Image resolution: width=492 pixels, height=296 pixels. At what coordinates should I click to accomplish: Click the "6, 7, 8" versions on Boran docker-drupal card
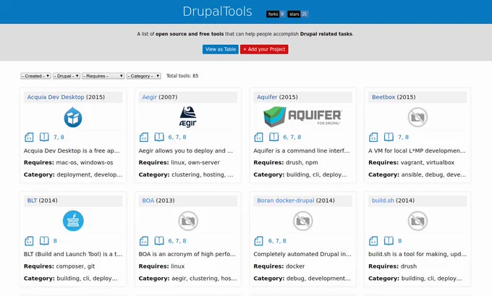click(x=277, y=241)
